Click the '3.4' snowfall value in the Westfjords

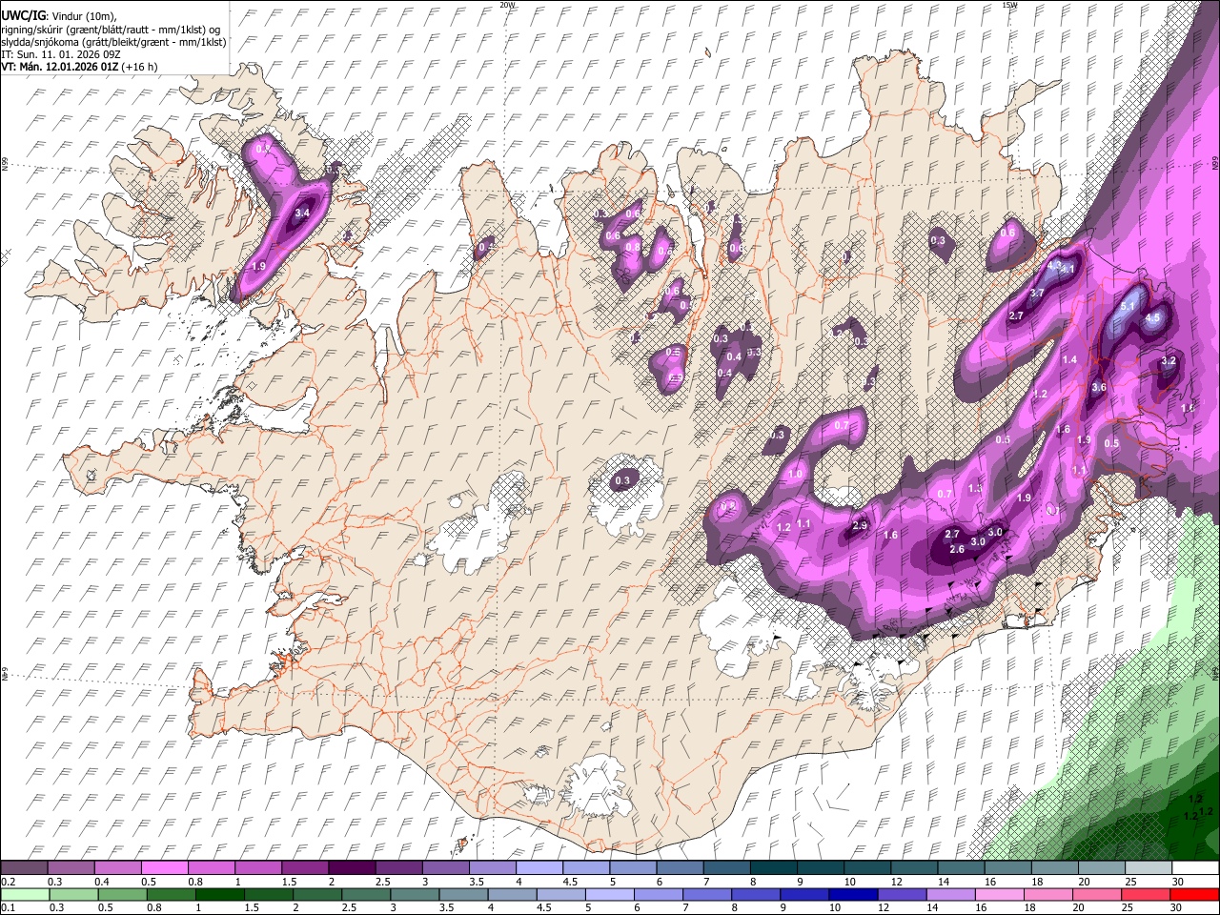[x=303, y=213]
